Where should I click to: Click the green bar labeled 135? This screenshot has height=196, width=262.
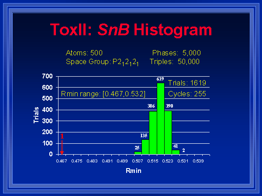pyautogui.click(x=145, y=147)
